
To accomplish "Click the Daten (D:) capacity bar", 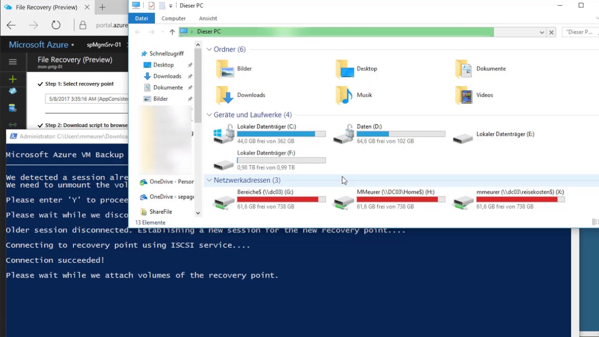I will [x=401, y=134].
